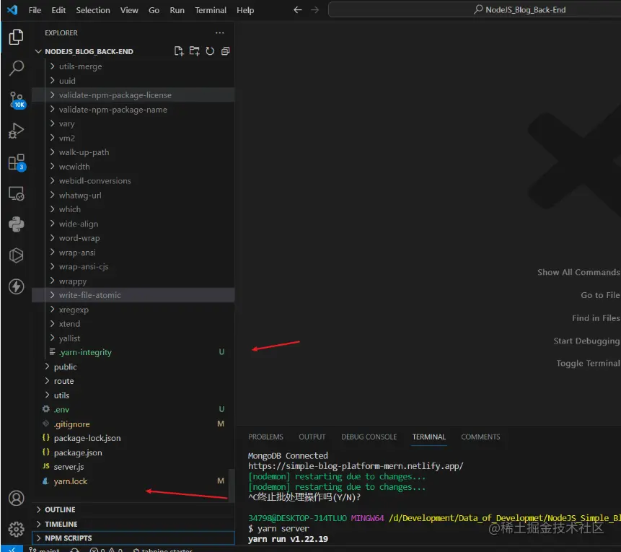Collapse all folders in Explorer
621x552 pixels.
(x=225, y=51)
